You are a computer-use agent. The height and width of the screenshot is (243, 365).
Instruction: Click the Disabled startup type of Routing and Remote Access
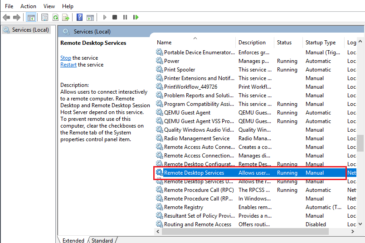point(316,224)
